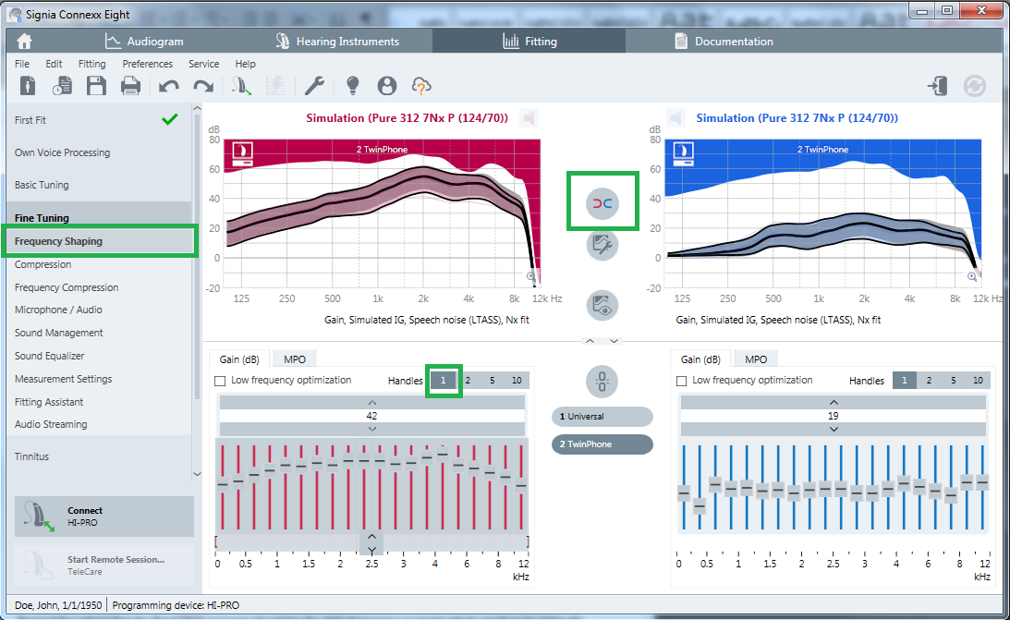Open the light bulb tips icon
The width and height of the screenshot is (1010, 620).
click(352, 86)
